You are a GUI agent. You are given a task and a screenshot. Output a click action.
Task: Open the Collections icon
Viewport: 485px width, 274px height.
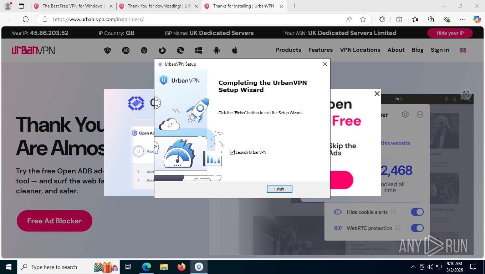click(431, 19)
